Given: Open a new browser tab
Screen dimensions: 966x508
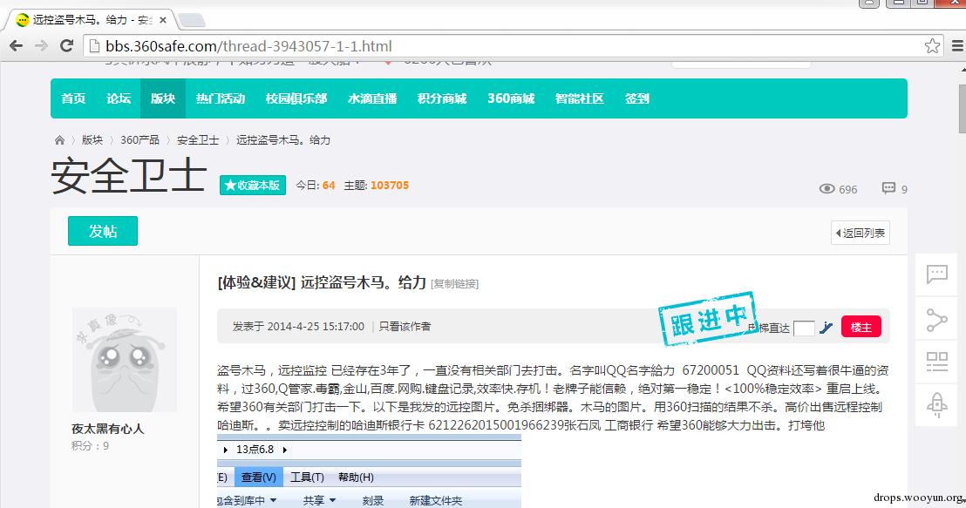Looking at the screenshot, I should coord(192,21).
